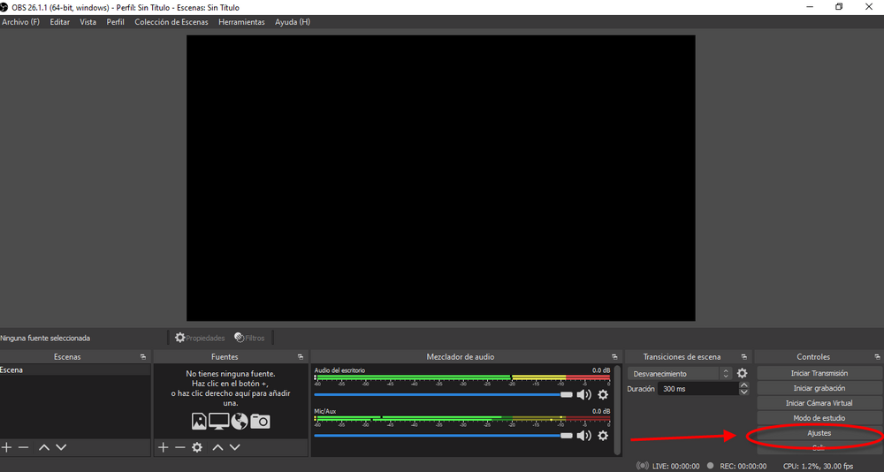Move scene up in Escenas panel
The width and height of the screenshot is (884, 472).
point(44,447)
